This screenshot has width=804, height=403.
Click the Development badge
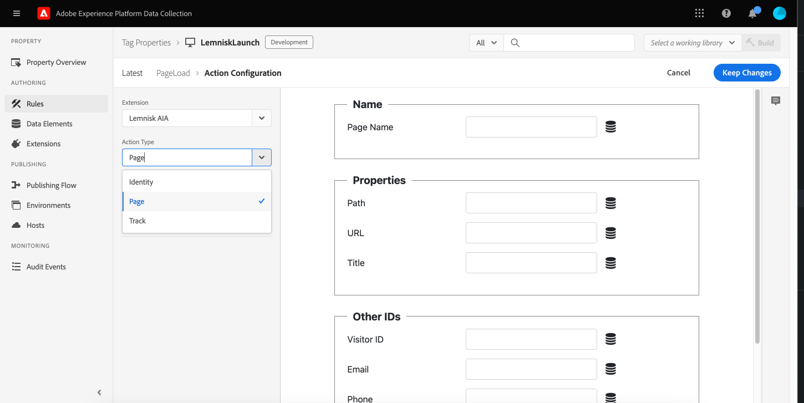click(x=289, y=42)
